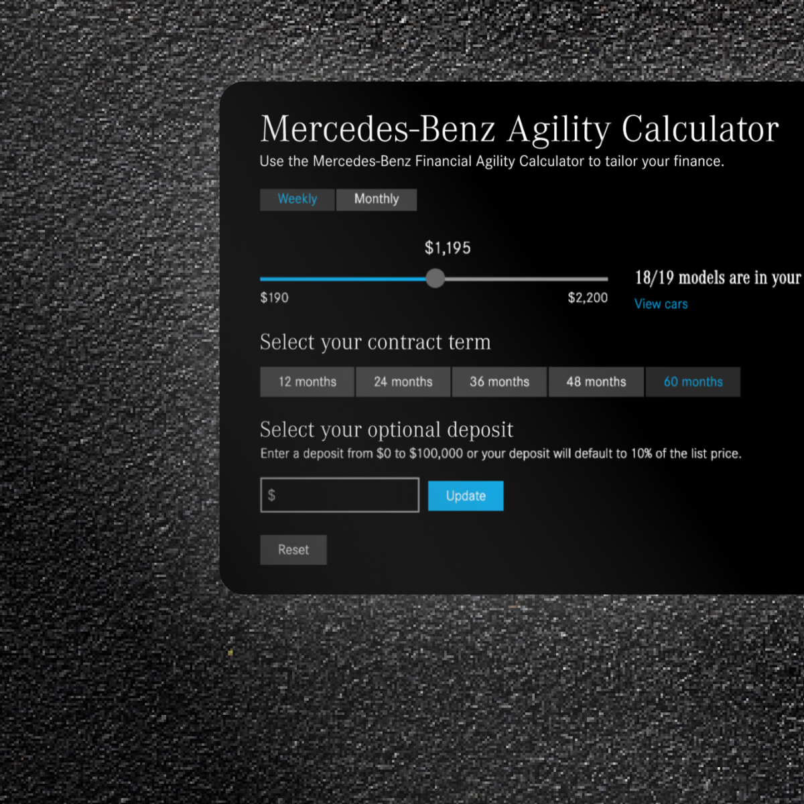Click the blue Update button
This screenshot has height=804, width=804.
point(466,496)
